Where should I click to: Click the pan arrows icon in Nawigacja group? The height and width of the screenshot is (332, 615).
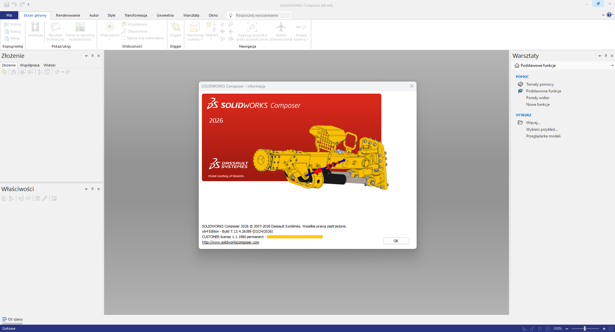tap(222, 31)
